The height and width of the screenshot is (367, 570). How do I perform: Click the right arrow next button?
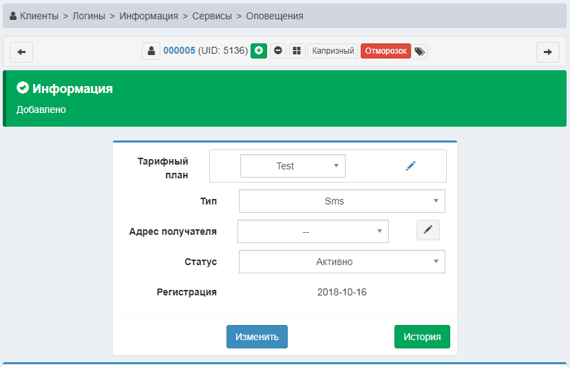(x=547, y=52)
